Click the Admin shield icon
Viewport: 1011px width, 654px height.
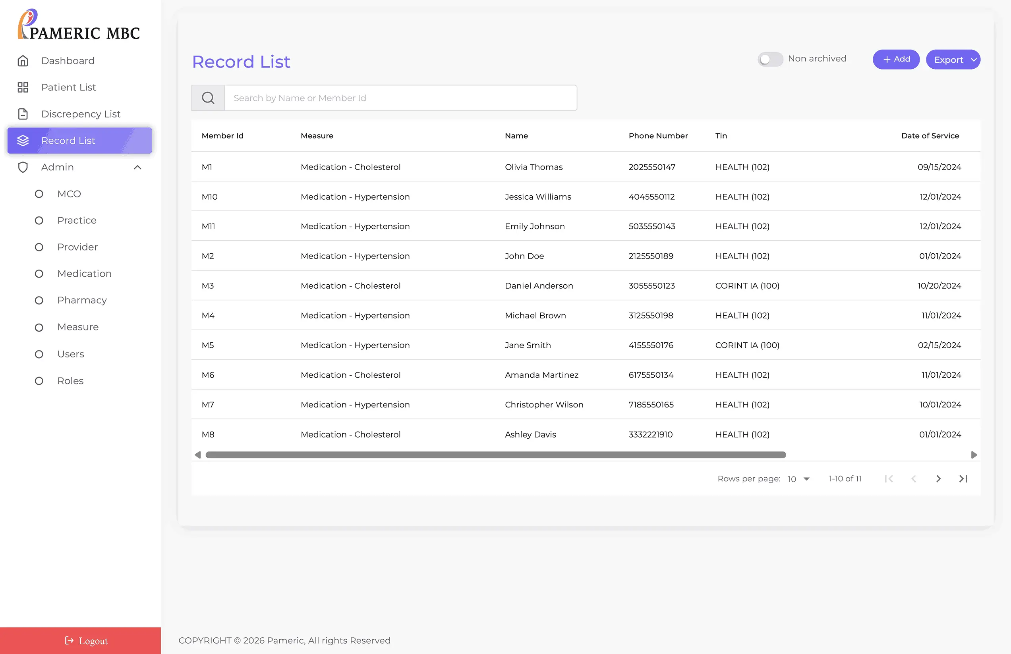point(23,167)
